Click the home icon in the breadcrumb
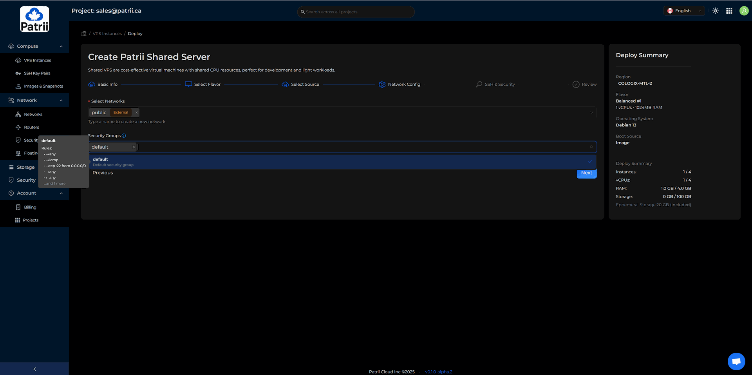The width and height of the screenshot is (752, 375). point(84,34)
